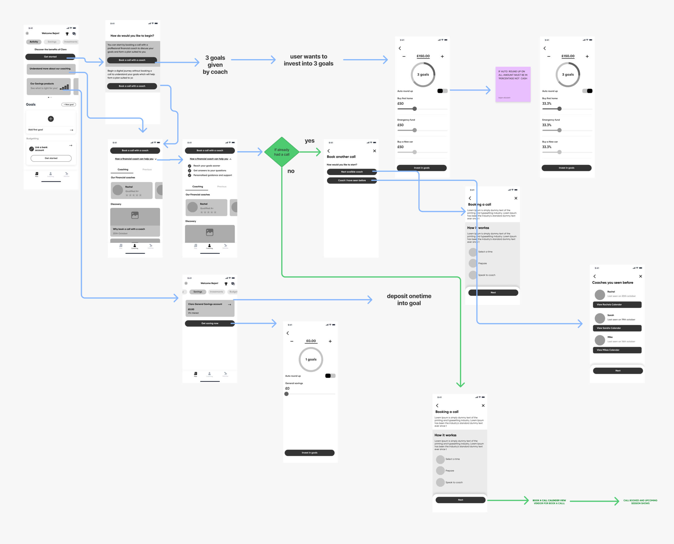Select Coaching nav icon on Activity home screen
The height and width of the screenshot is (544, 674).
tap(50, 174)
